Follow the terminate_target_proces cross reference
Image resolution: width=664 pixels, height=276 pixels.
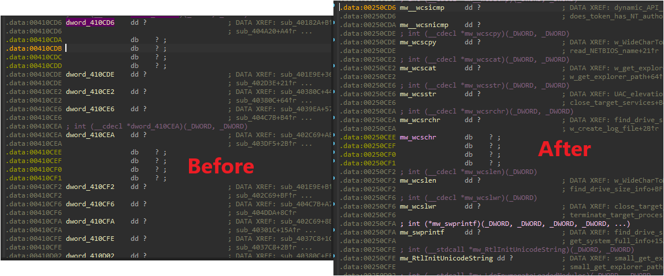(x=617, y=215)
